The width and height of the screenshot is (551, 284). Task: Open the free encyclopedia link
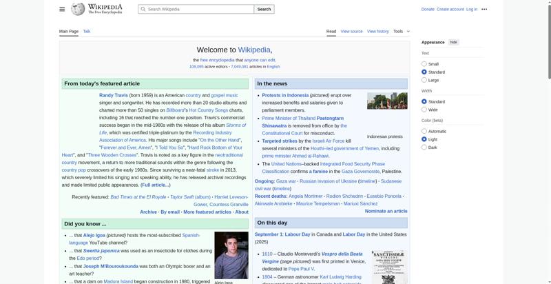point(217,60)
